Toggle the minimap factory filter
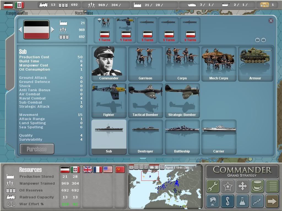This screenshot has width=282, height=211. point(136,167)
